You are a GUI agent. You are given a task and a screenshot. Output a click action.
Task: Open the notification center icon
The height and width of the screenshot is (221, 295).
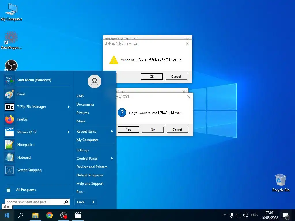tap(286, 215)
